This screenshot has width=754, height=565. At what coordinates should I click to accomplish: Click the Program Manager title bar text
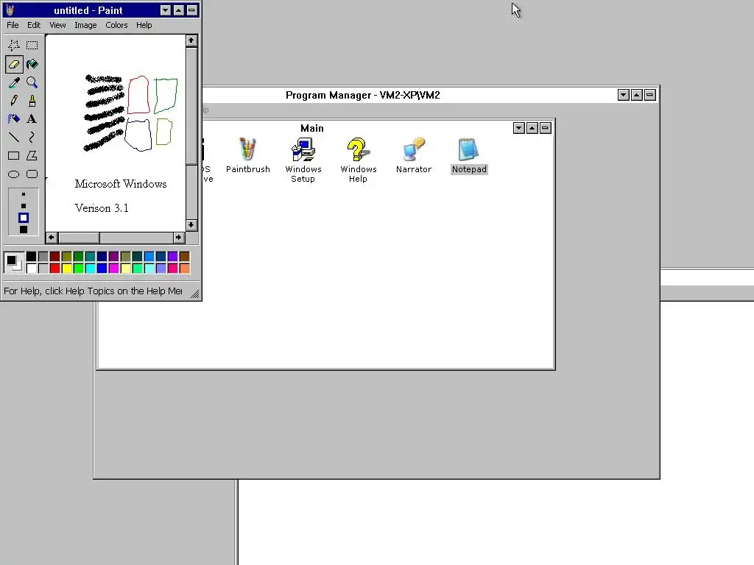tap(362, 95)
